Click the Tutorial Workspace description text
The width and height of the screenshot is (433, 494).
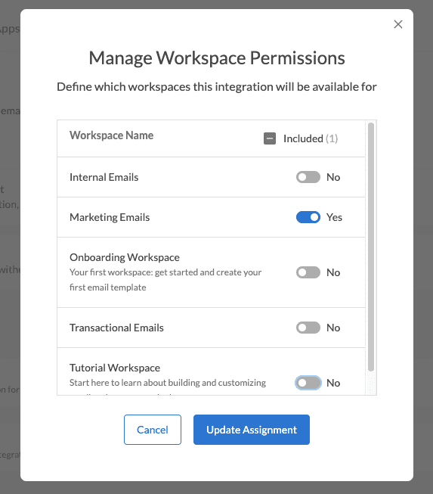click(168, 383)
